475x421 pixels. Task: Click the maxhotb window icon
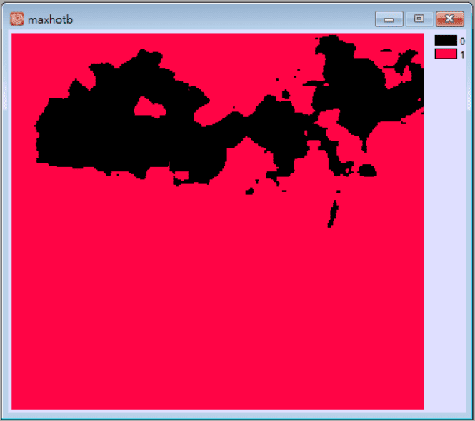16,19
